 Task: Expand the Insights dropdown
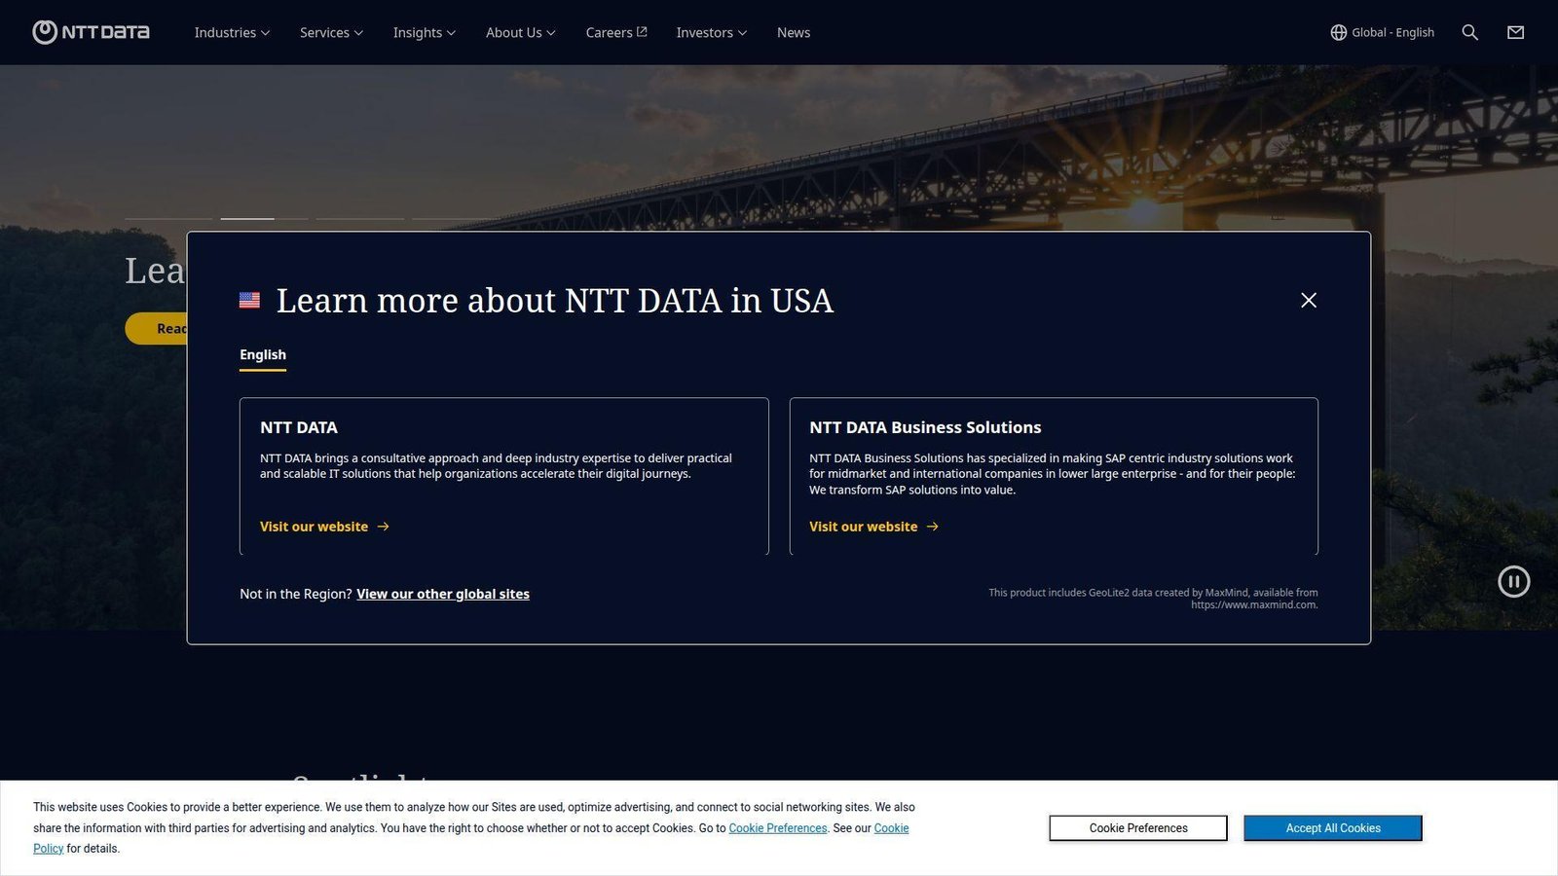424,32
